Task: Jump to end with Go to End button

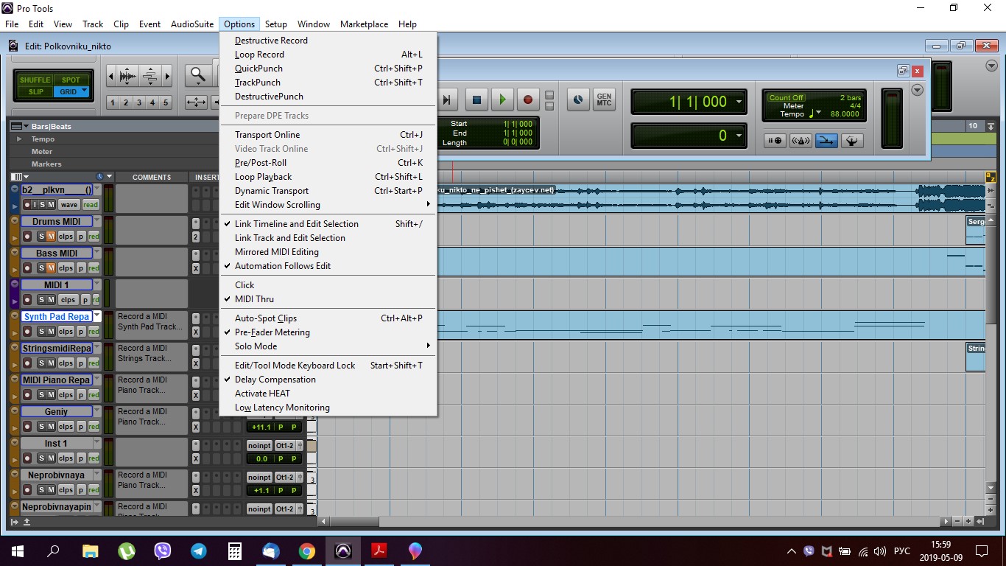Action: 447,99
